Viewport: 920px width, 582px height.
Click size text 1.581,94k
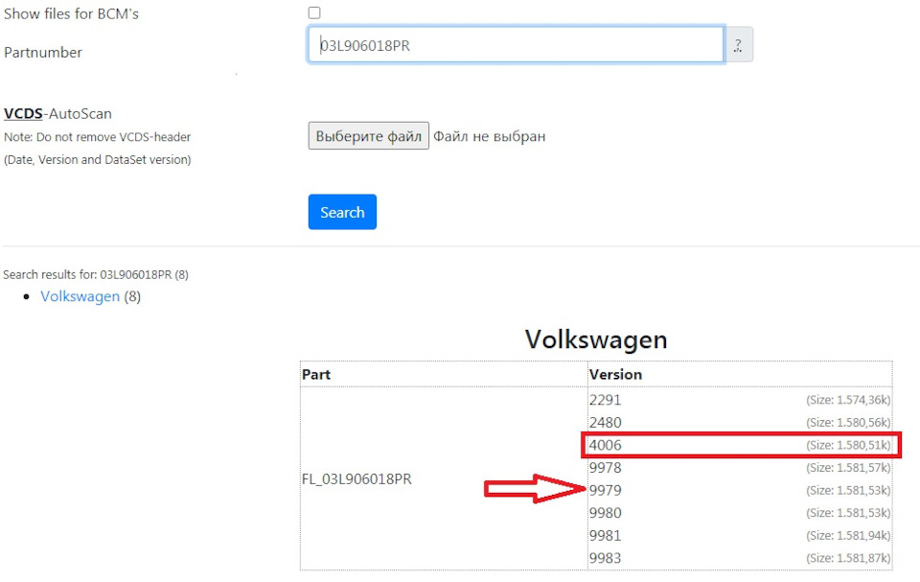[848, 535]
